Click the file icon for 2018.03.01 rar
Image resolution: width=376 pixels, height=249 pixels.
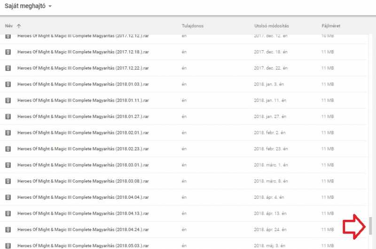click(x=8, y=165)
